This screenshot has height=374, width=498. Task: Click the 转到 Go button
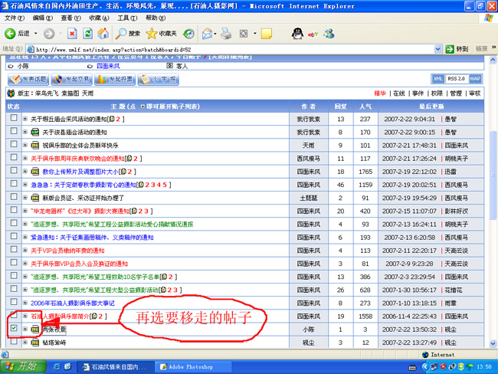coord(457,49)
